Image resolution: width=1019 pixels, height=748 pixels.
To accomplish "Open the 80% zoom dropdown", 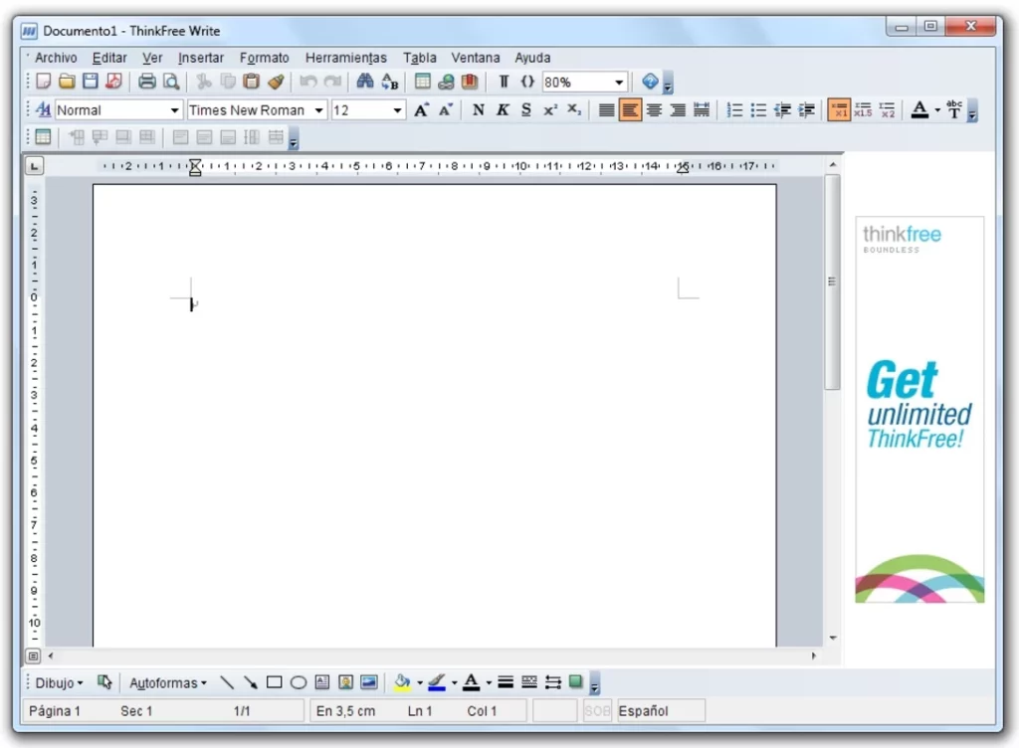I will pyautogui.click(x=619, y=83).
